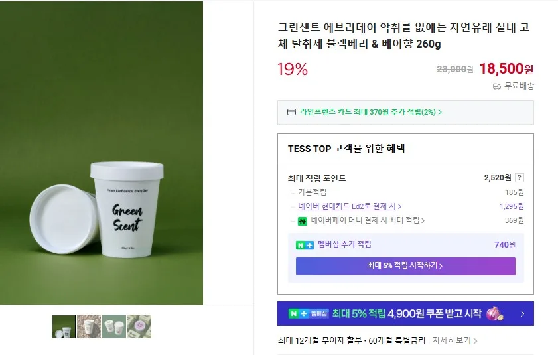558x355 pixels.
Task: Select the fourth thumbnail with pink lid
Action: (139, 326)
